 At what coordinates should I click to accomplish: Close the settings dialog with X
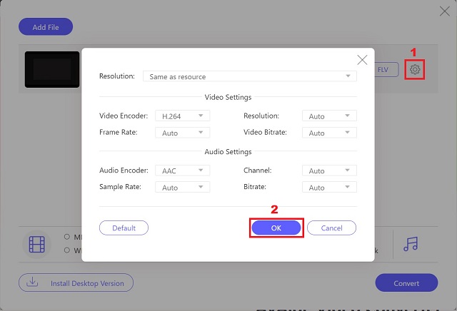point(362,60)
